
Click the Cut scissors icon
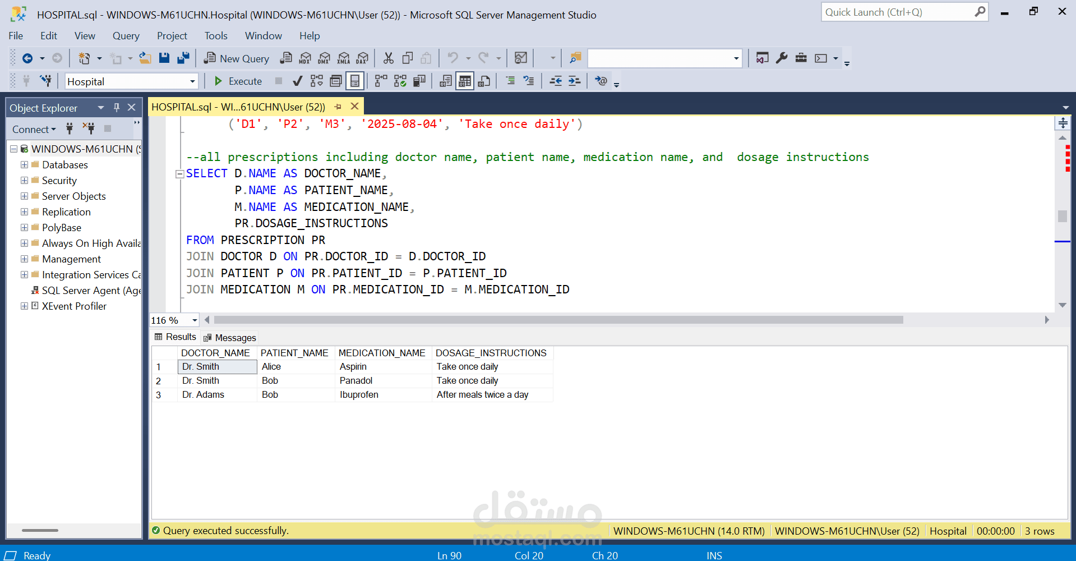[388, 58]
